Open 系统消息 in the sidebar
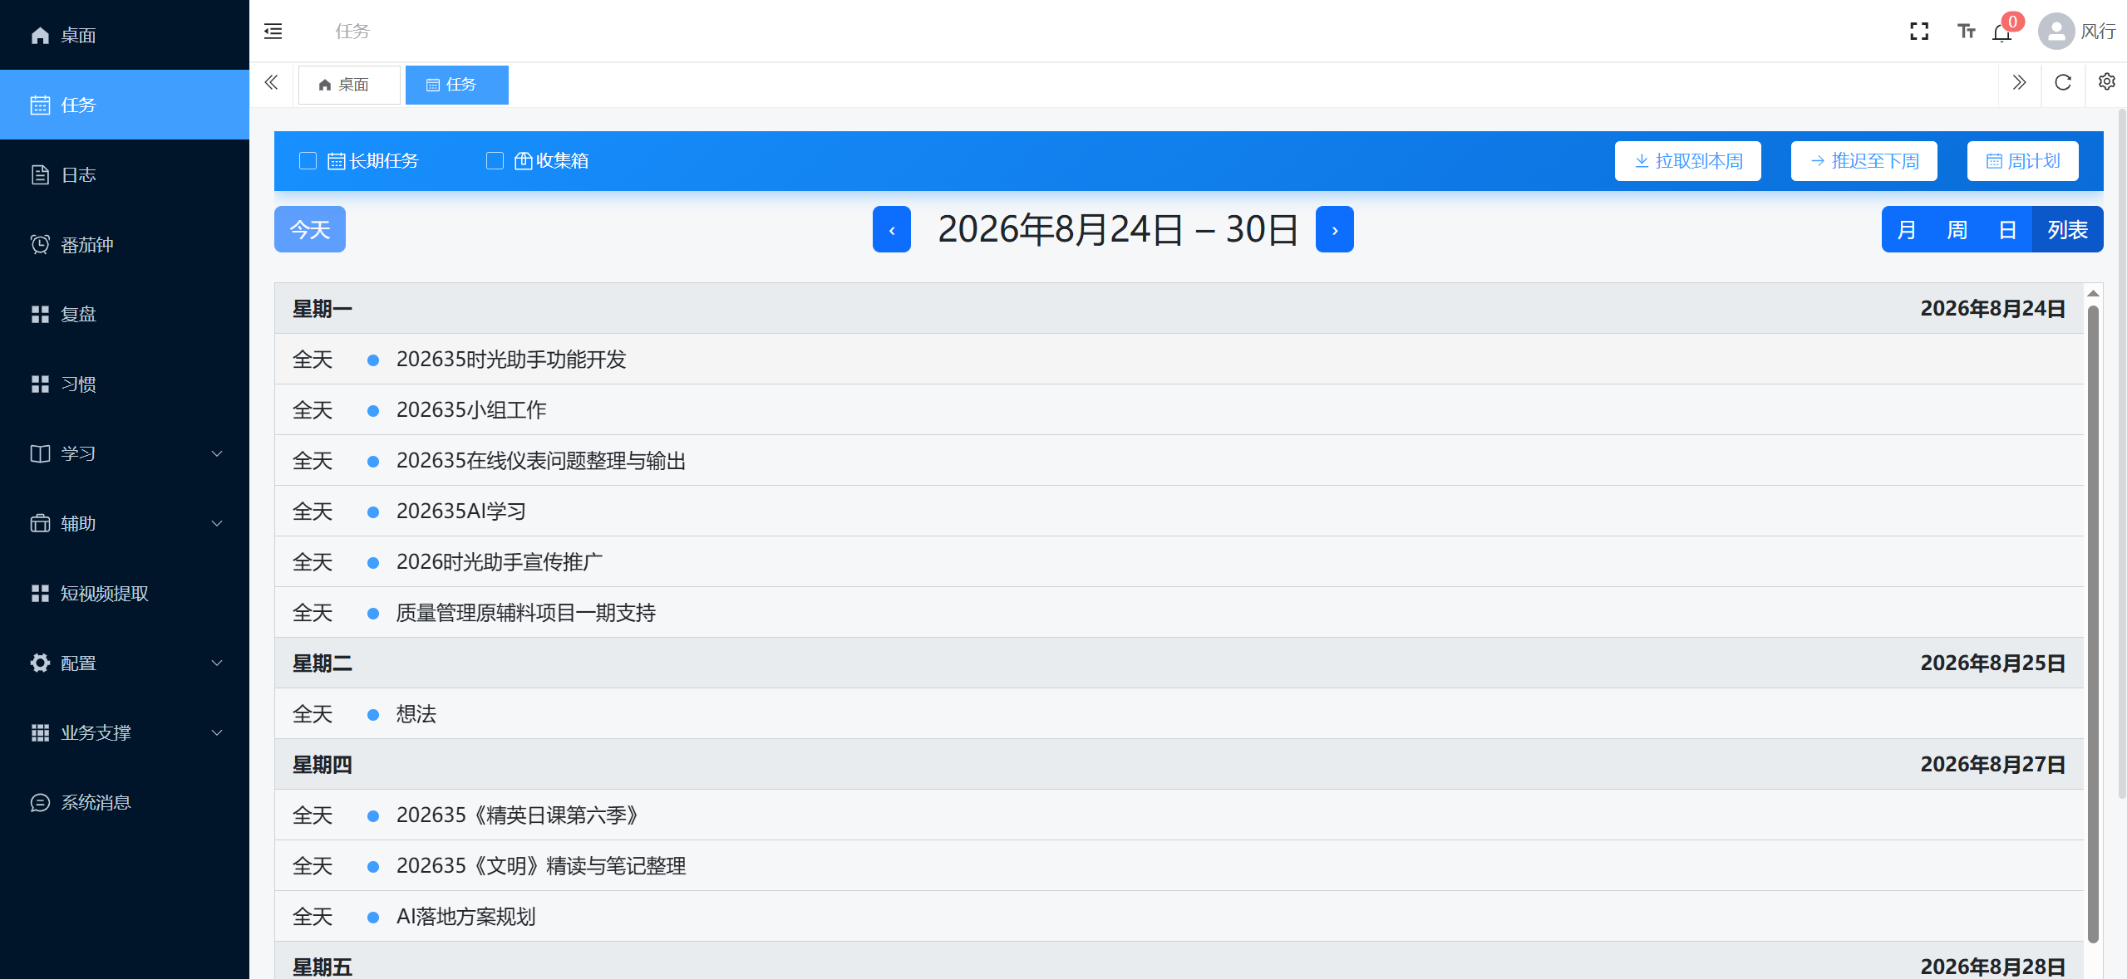The width and height of the screenshot is (2127, 979). tap(125, 802)
